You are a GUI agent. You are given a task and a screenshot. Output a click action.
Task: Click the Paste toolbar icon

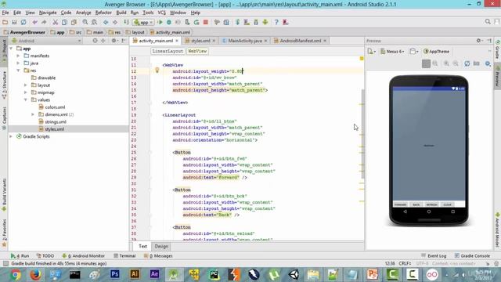coord(74,22)
